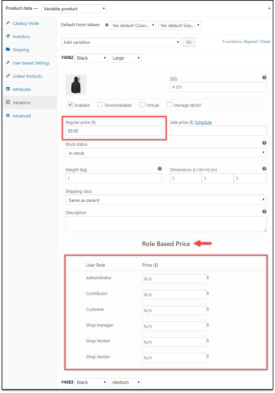
Task: Click the black hoodie variation thumbnail
Action: (x=76, y=85)
